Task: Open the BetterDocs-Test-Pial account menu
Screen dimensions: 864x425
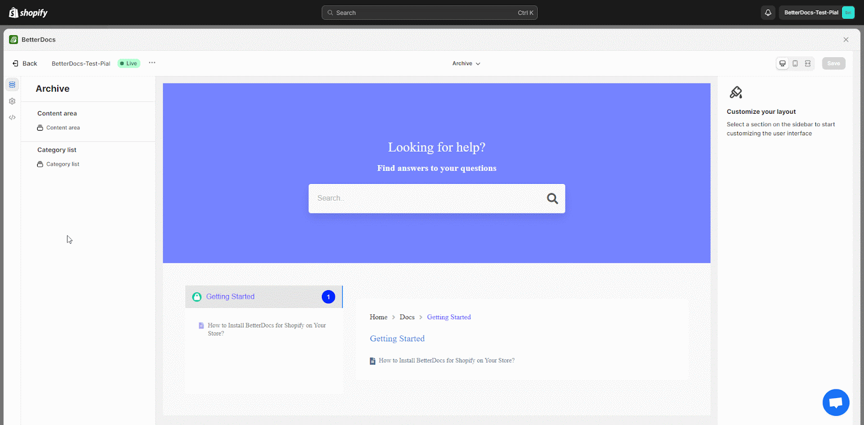Action: (x=819, y=12)
